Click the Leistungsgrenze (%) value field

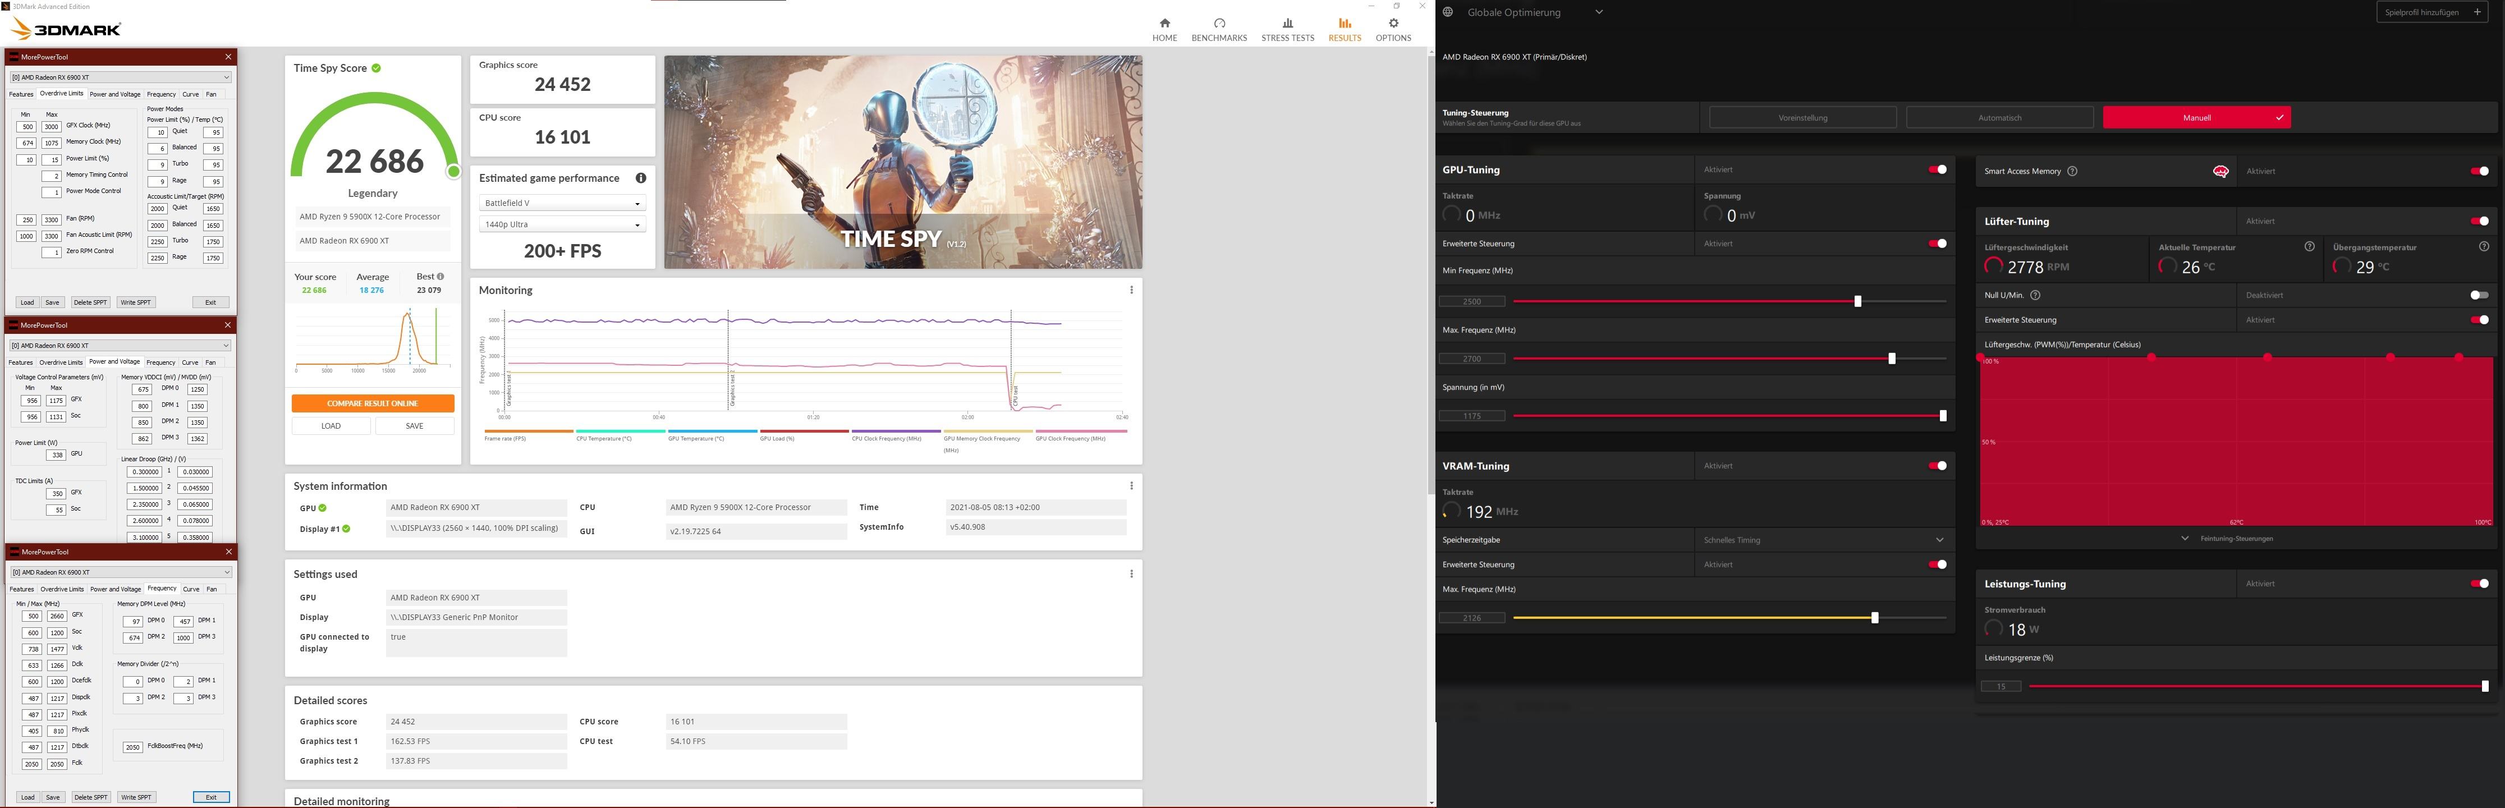pyautogui.click(x=2001, y=686)
